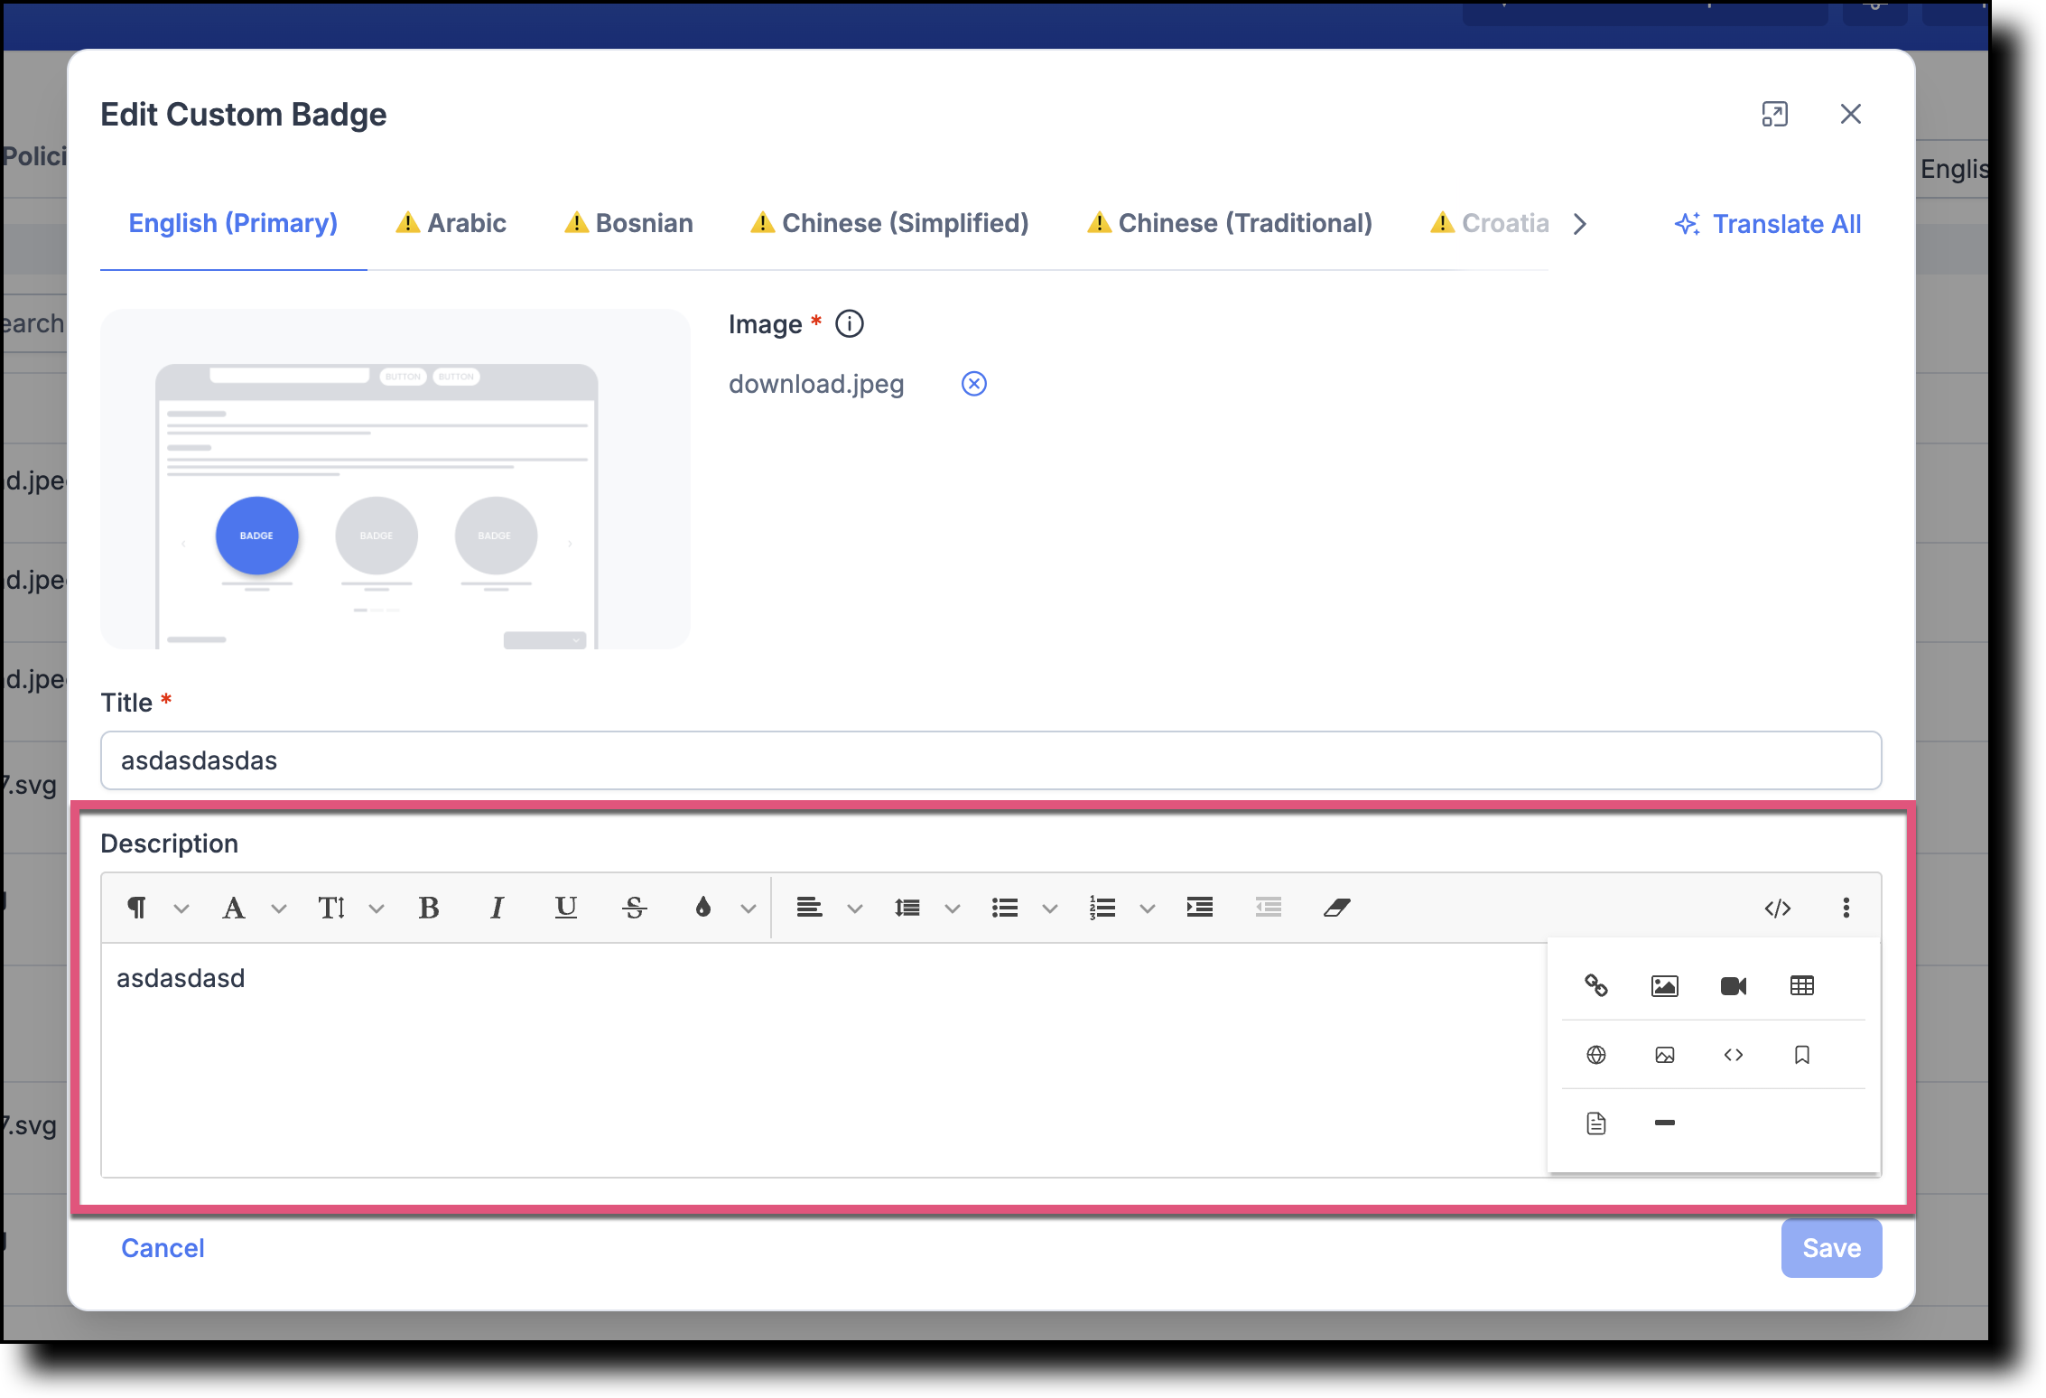2046x1398 pixels.
Task: Insert a table with grid icon
Action: pos(1801,985)
